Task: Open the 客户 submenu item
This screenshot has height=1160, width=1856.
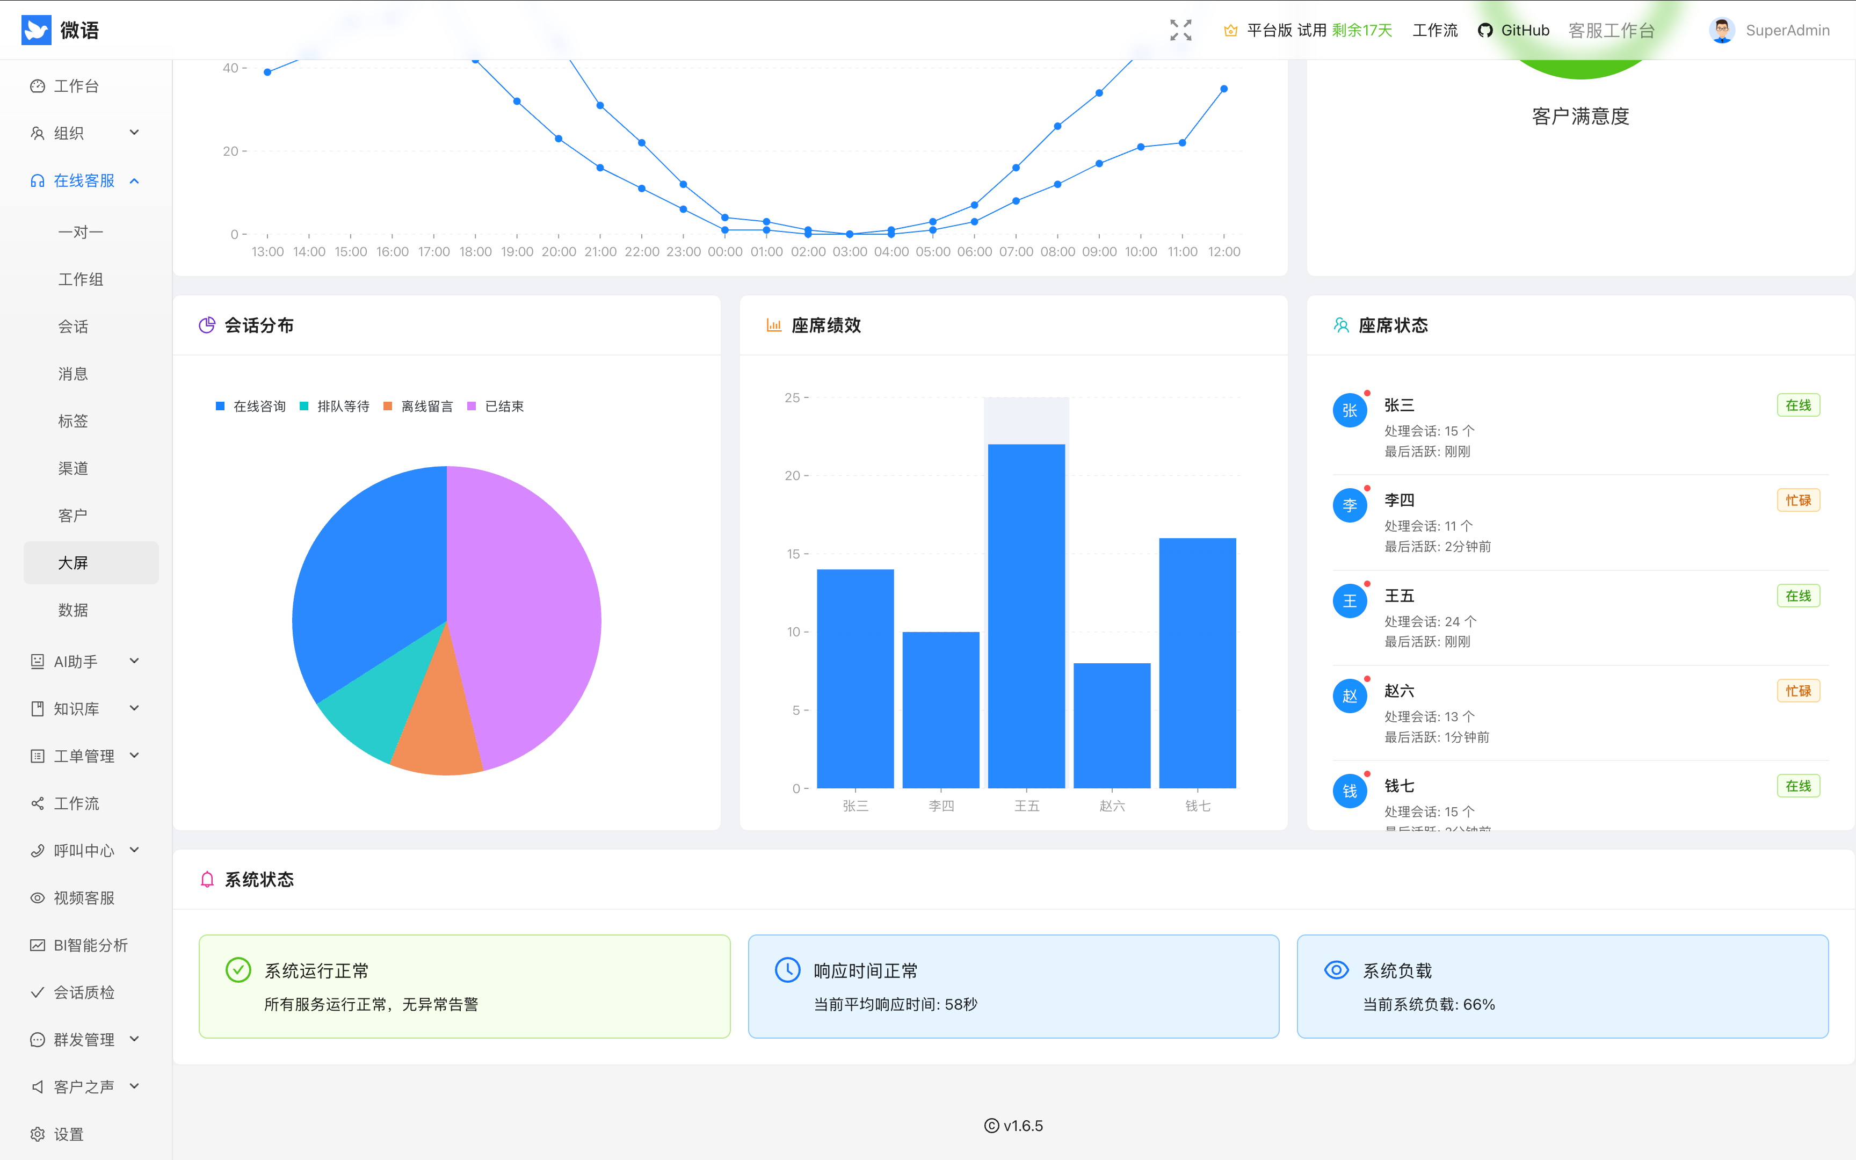Action: coord(91,516)
